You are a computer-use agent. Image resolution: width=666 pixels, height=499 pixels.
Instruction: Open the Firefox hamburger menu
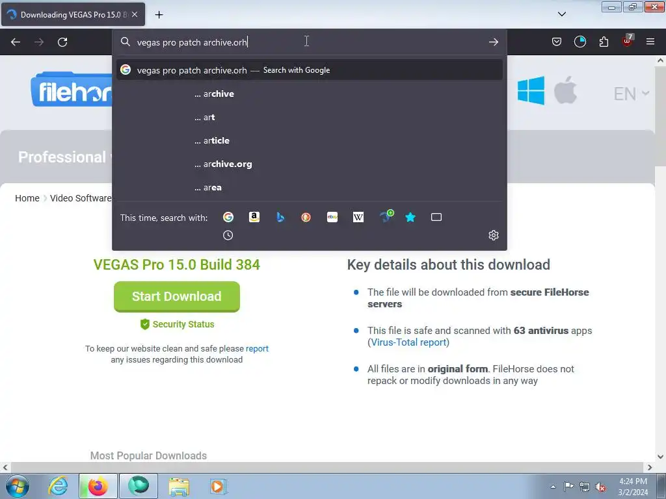[x=650, y=42]
